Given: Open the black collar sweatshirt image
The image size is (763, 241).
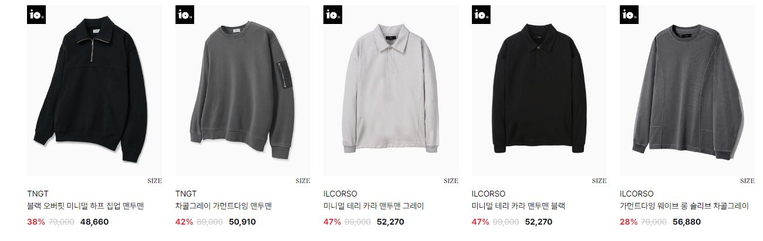Looking at the screenshot, I should 539,91.
